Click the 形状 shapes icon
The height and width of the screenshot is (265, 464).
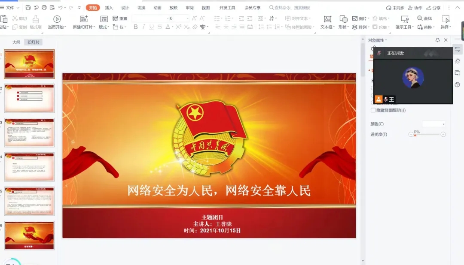343,19
